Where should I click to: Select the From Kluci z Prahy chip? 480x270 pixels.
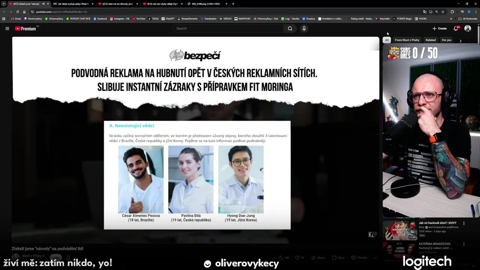407,40
